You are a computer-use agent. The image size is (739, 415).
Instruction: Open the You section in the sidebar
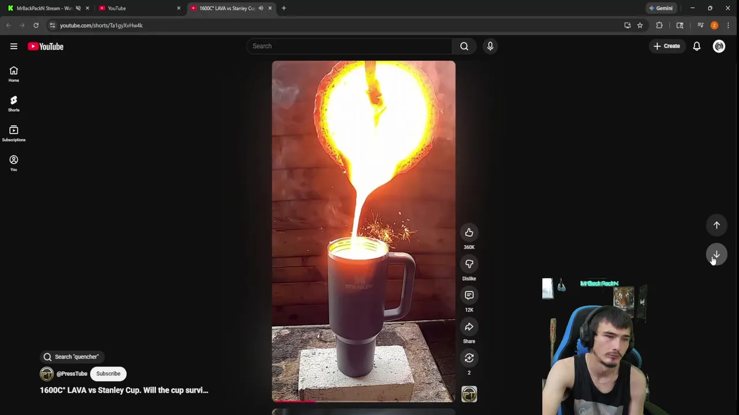(x=14, y=163)
